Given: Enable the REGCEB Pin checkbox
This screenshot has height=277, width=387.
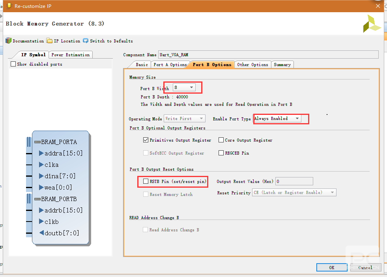Looking at the screenshot, I should tap(221, 153).
